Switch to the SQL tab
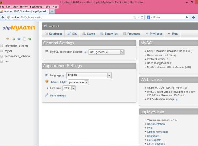Image resolution: width=198 pixels, height=146 pixels. click(72, 34)
